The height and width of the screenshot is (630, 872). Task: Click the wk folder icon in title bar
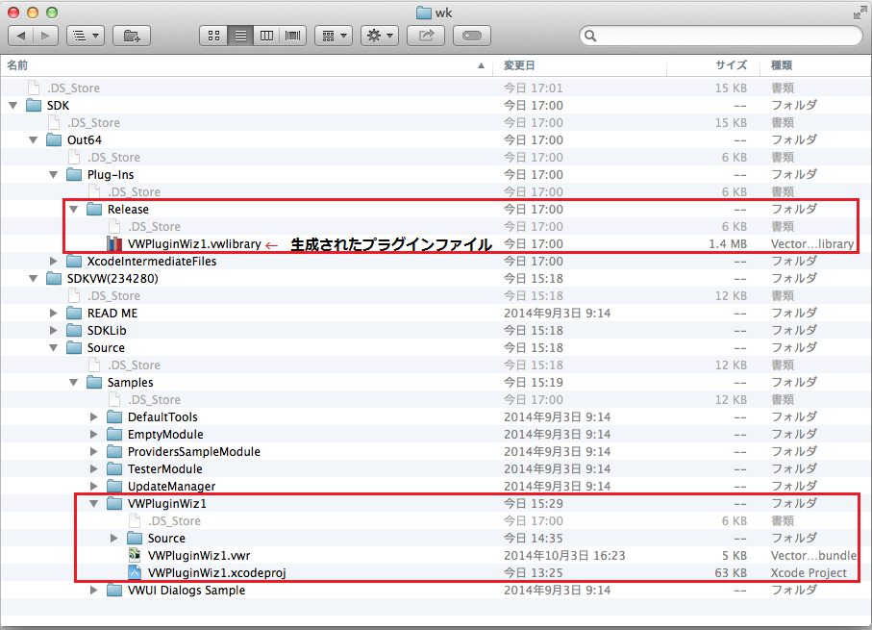424,13
